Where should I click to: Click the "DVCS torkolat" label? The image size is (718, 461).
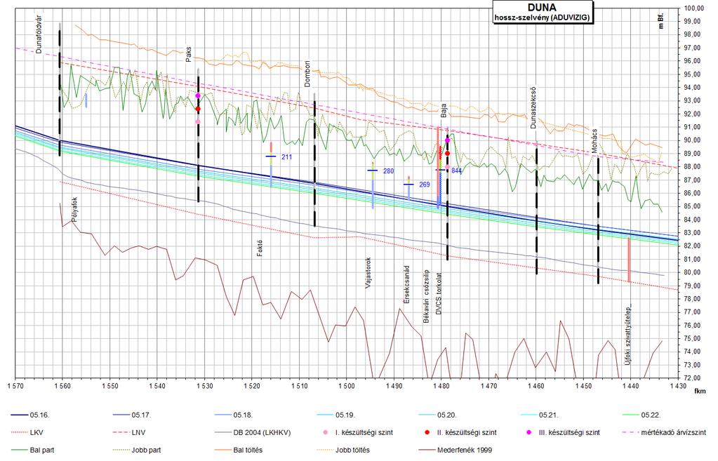(439, 294)
